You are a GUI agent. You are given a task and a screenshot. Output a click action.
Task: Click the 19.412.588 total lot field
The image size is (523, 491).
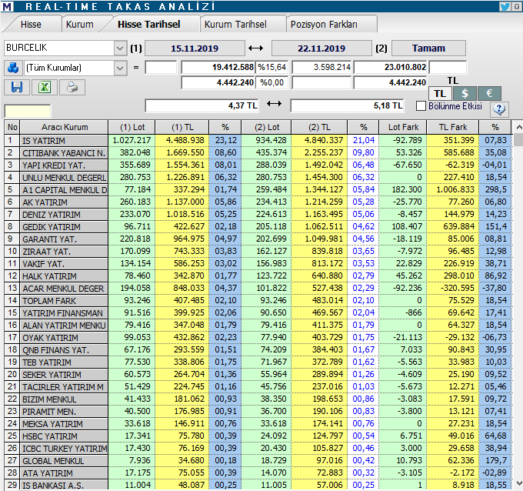pyautogui.click(x=218, y=68)
